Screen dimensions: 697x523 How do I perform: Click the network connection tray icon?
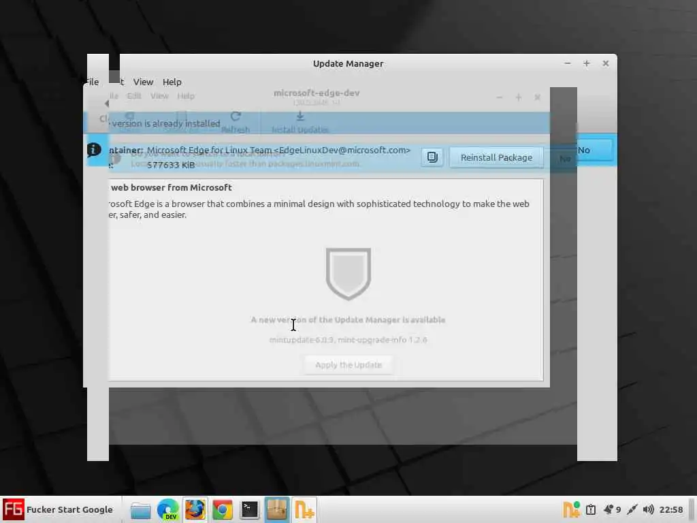pyautogui.click(x=632, y=509)
